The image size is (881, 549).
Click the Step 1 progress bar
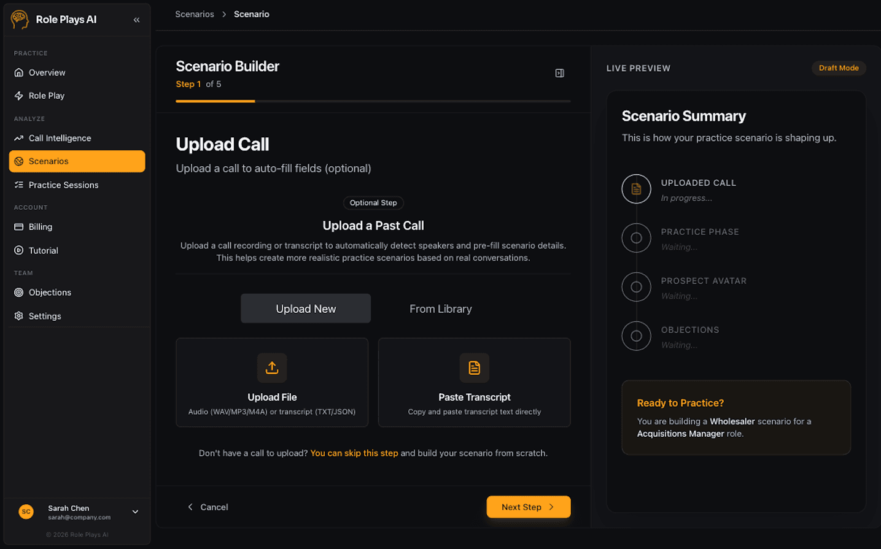coord(215,101)
